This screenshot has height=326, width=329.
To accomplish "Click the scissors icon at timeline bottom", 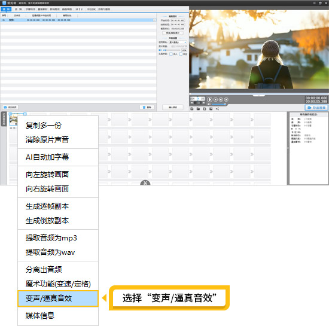I will point(145,183).
